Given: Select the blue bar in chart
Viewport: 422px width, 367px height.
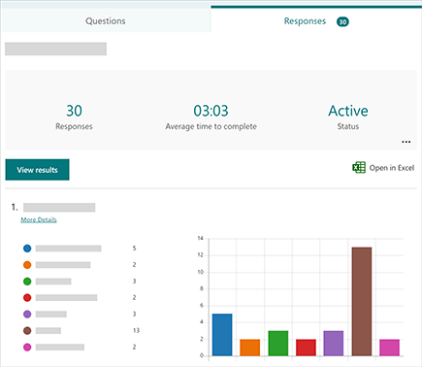Looking at the screenshot, I should click(x=222, y=335).
